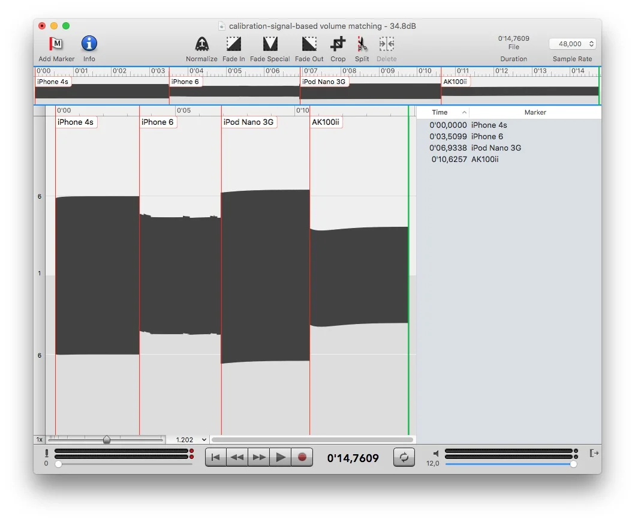Screen dimensions: 635x522
Task: Select the iPhone 4s row in marker list
Action: 509,125
